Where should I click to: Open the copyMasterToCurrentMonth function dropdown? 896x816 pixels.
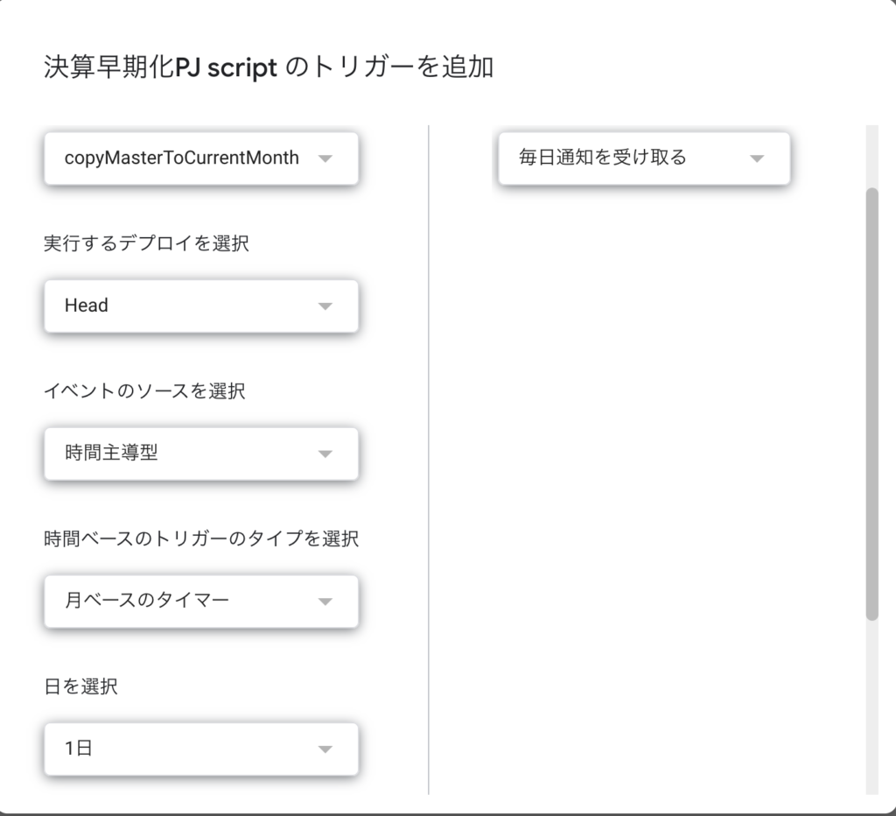tap(201, 158)
